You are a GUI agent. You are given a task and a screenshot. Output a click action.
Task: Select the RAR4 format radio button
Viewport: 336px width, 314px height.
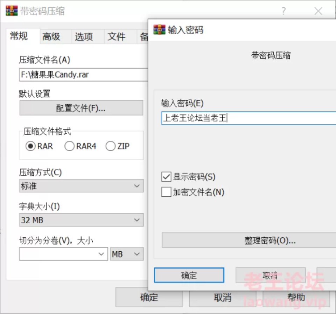tap(69, 146)
